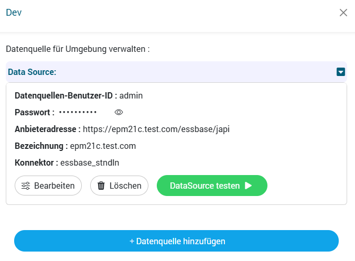Click the essbase/japi address URL
This screenshot has width=355, height=261.
point(156,129)
